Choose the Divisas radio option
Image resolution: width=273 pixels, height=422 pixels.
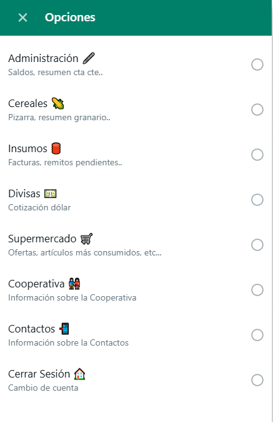point(257,200)
